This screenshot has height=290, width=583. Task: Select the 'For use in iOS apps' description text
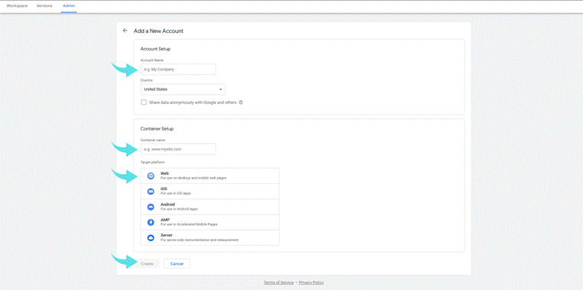click(176, 193)
